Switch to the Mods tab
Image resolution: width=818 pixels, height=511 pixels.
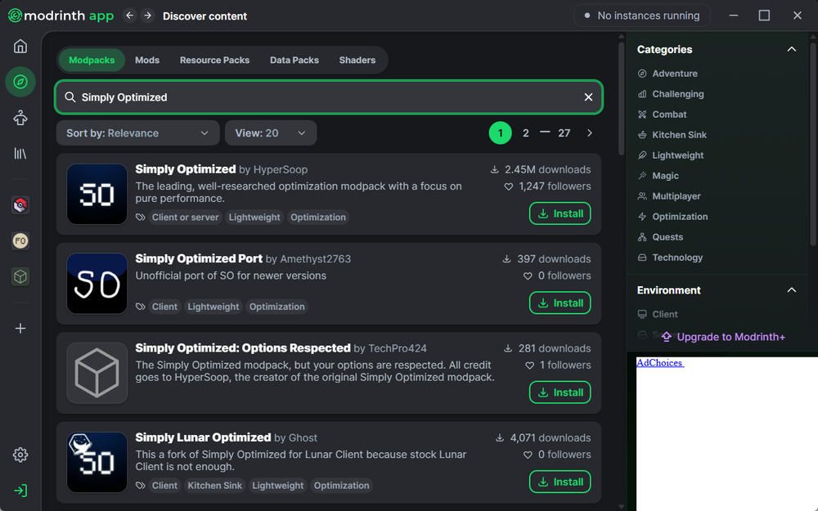click(x=147, y=60)
